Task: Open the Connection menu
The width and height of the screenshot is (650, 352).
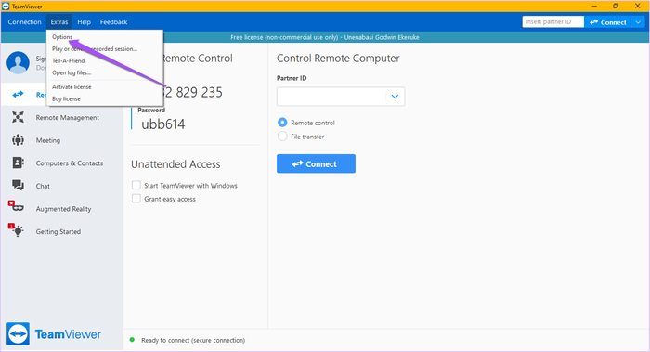Action: [24, 22]
